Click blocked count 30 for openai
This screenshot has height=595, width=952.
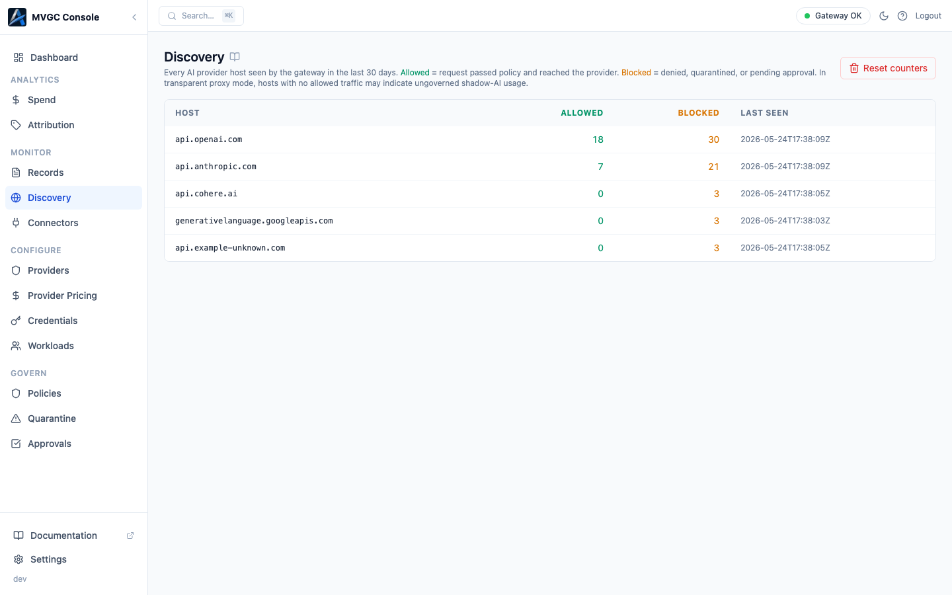click(x=713, y=139)
